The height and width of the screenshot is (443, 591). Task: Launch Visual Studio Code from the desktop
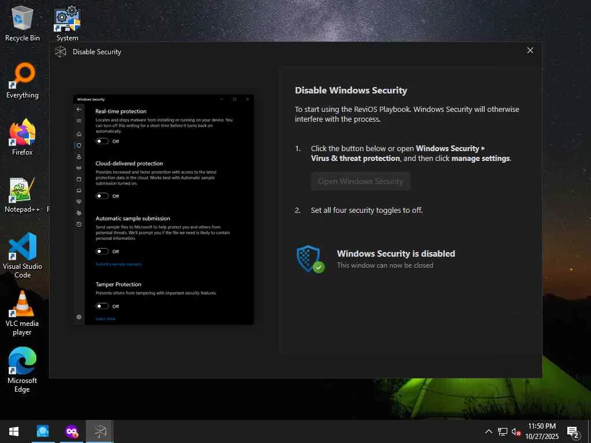click(x=23, y=256)
